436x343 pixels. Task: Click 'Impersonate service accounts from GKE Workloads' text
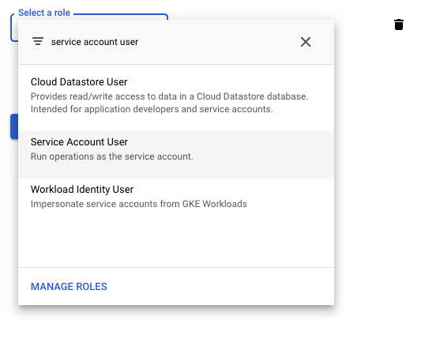139,204
